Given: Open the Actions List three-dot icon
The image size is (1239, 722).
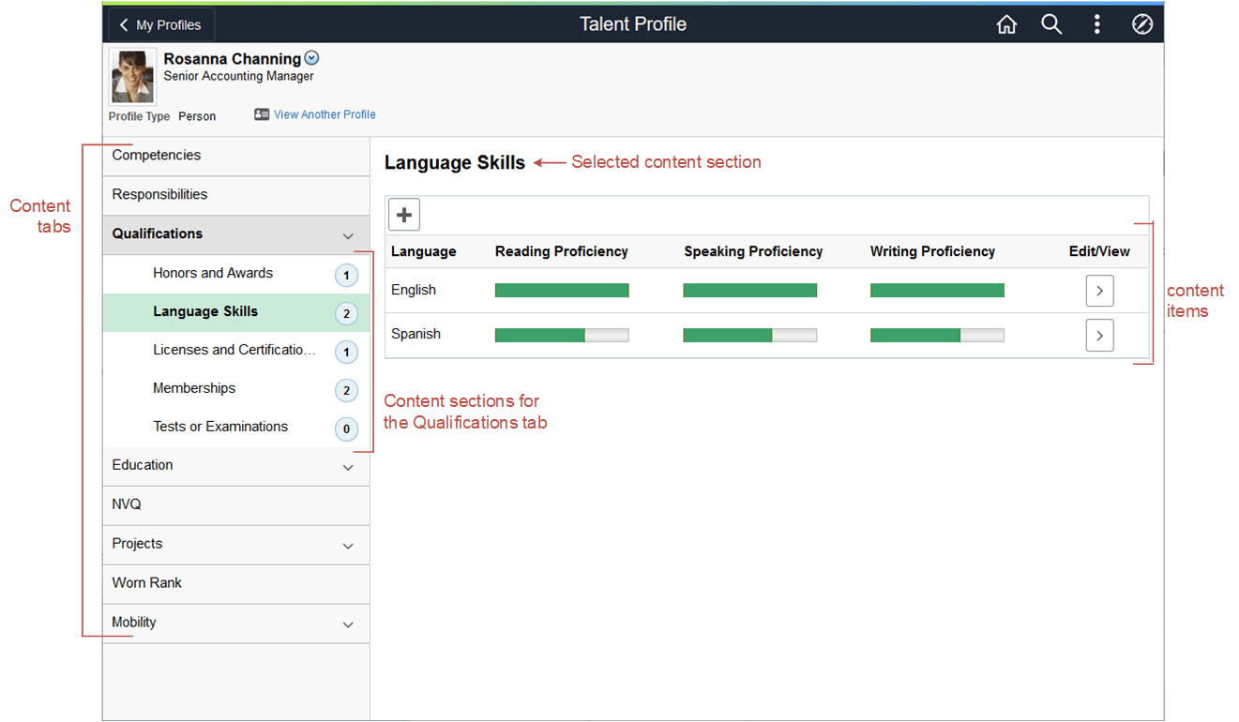Looking at the screenshot, I should (1096, 23).
